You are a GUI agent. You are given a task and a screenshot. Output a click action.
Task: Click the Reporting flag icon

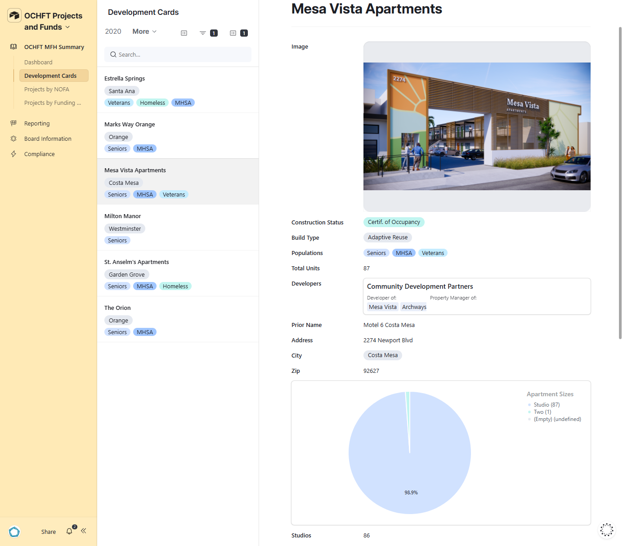[x=13, y=123]
